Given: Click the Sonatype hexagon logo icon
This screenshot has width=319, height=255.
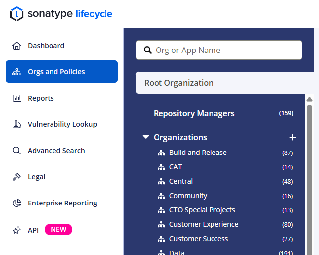Looking at the screenshot, I should point(17,14).
